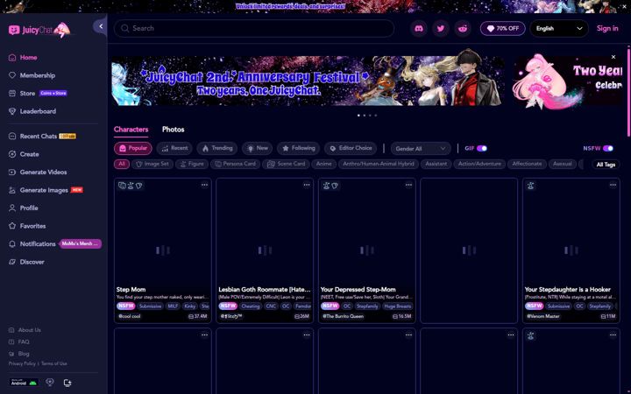Filter by Scene Card tag
This screenshot has height=394, width=631.
pos(286,164)
